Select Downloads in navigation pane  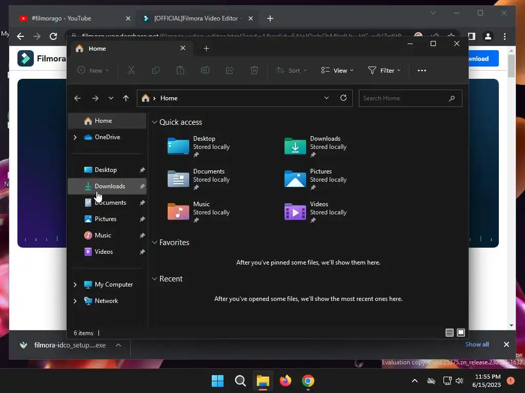107,186
